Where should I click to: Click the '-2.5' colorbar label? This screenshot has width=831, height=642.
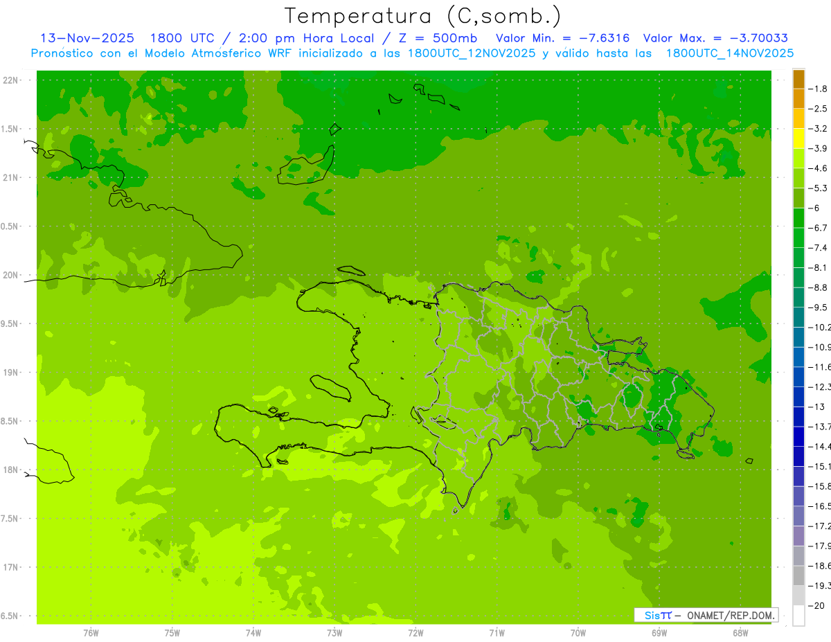point(819,109)
